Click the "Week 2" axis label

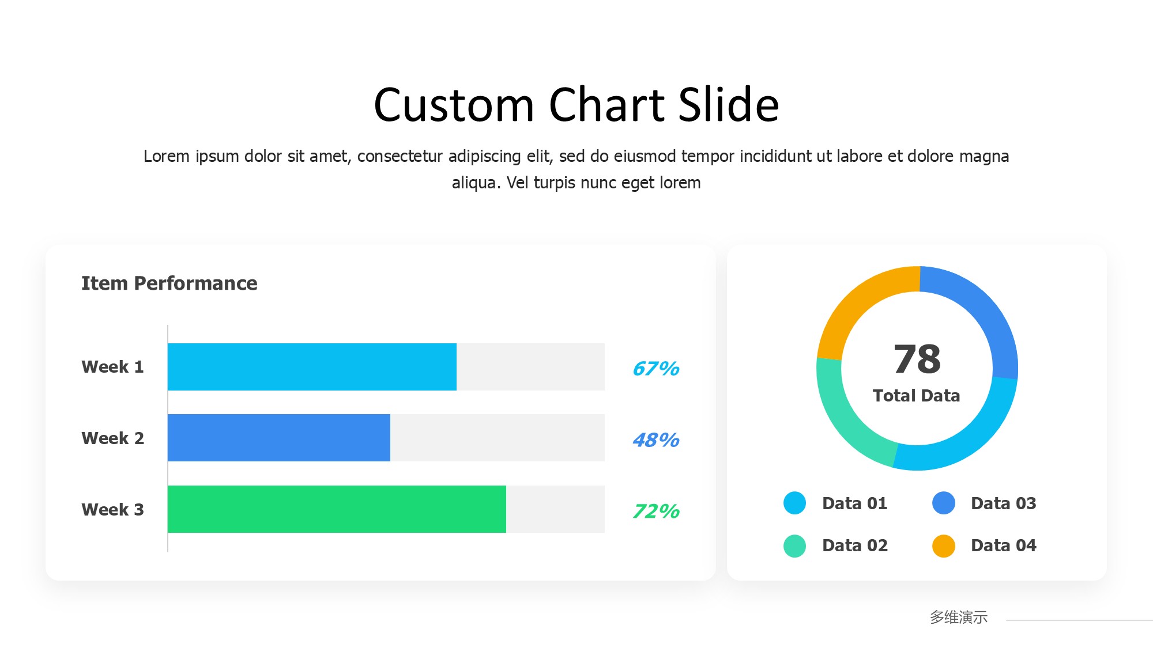[x=112, y=438]
